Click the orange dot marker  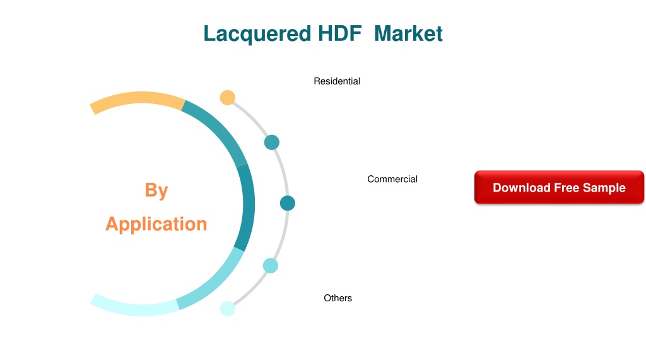pyautogui.click(x=227, y=98)
